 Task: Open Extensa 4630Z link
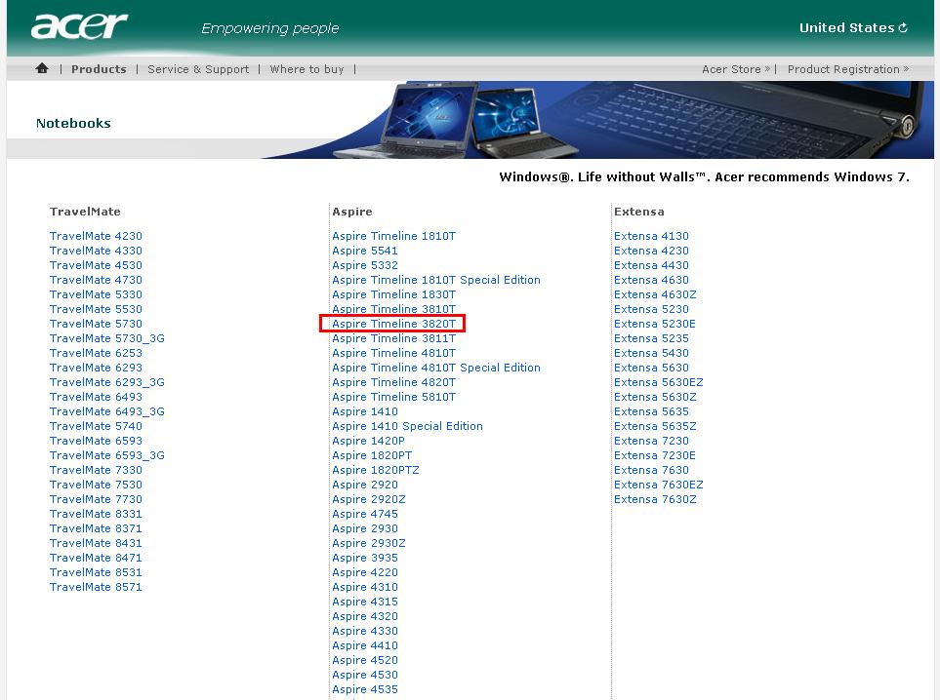click(655, 294)
